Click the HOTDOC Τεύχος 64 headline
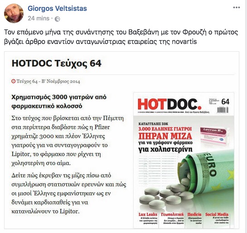This screenshot has width=247, height=233. (57, 63)
